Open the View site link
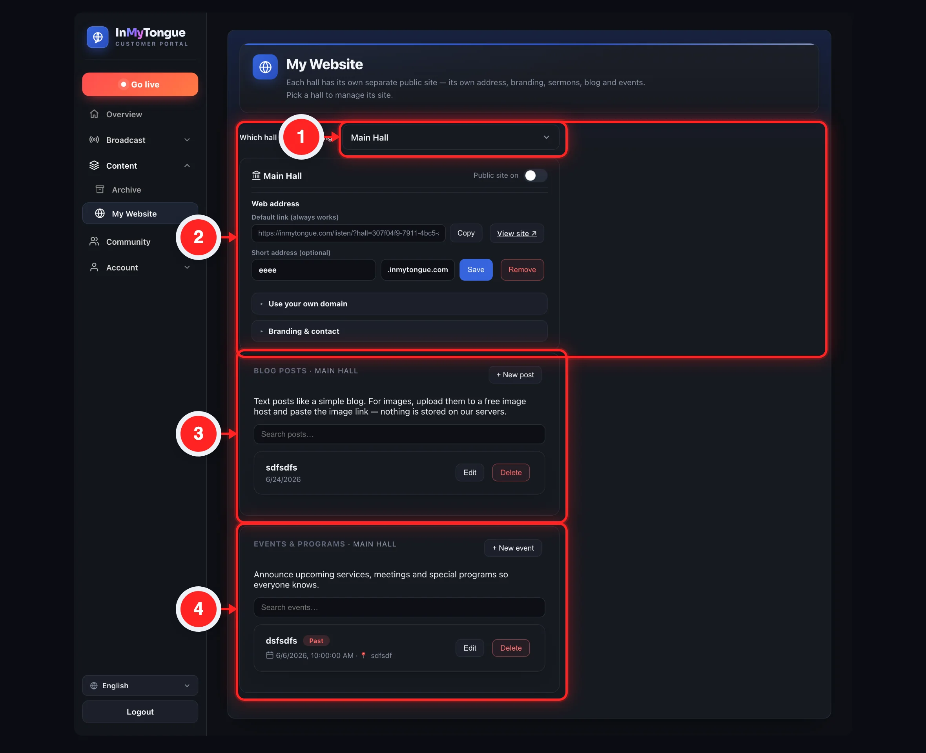Viewport: 926px width, 753px height. click(516, 233)
